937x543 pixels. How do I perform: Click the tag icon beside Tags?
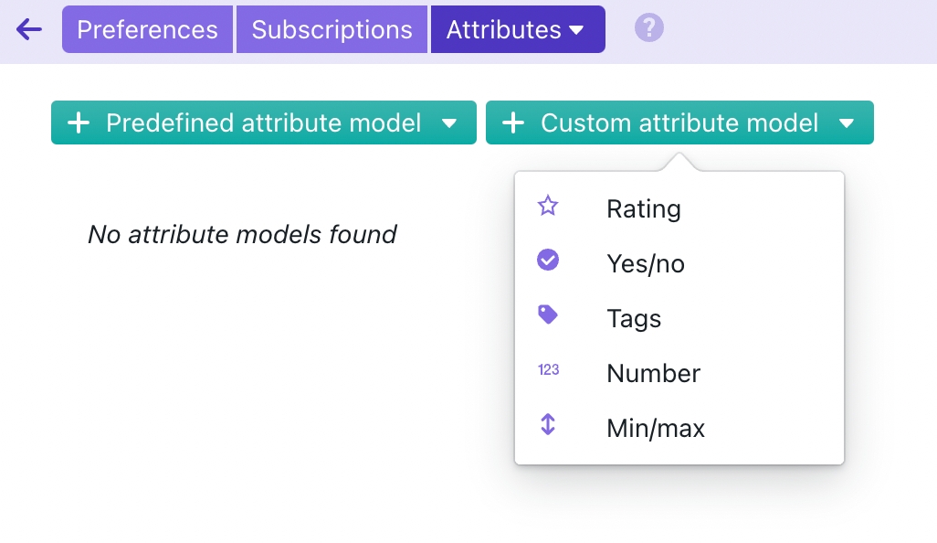pos(548,315)
